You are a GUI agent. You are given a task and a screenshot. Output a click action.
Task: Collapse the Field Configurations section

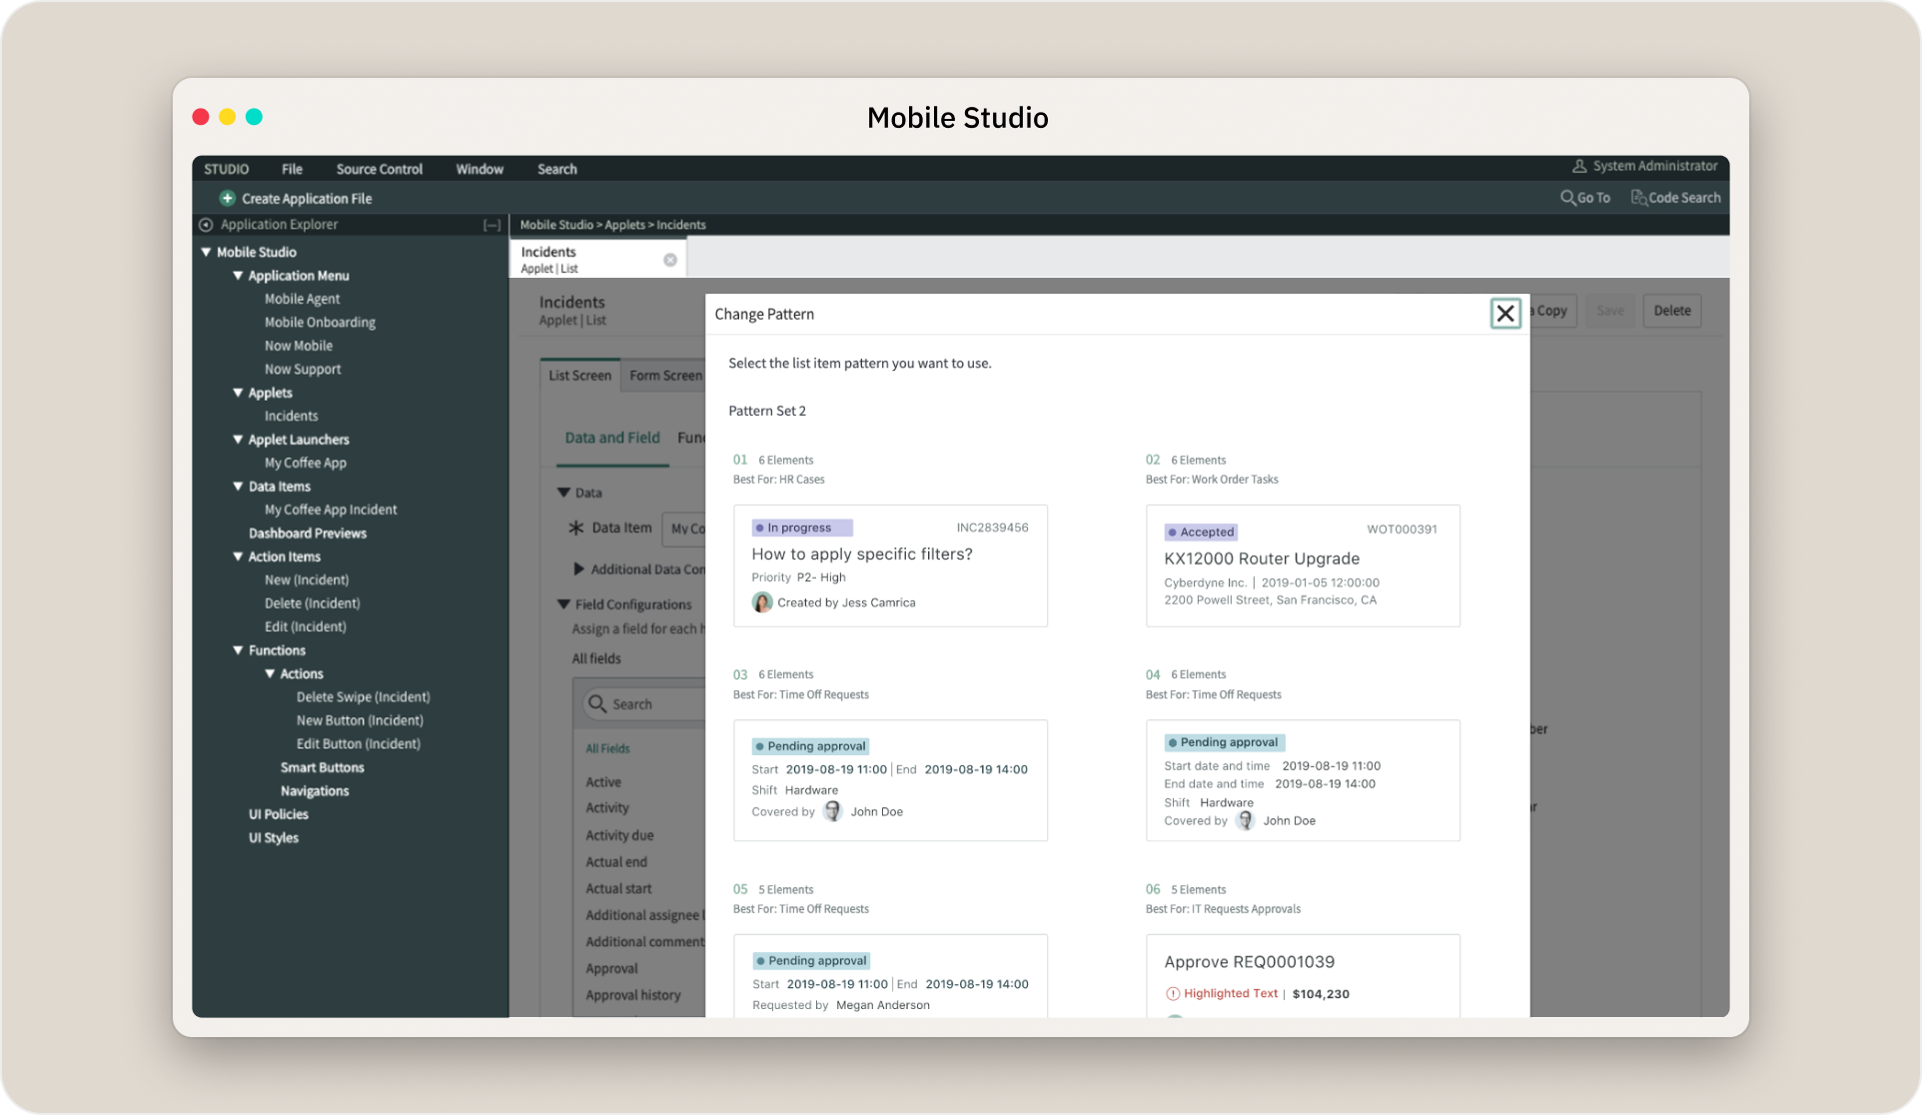point(563,604)
